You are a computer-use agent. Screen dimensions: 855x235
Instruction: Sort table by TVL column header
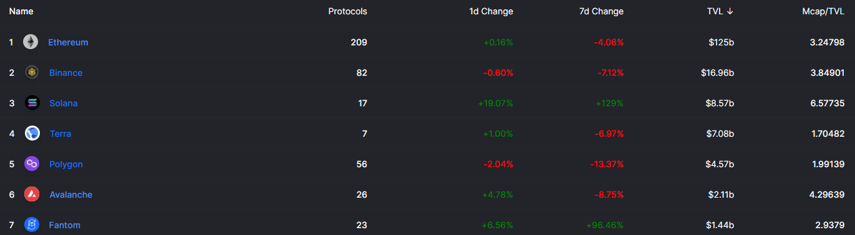click(720, 11)
